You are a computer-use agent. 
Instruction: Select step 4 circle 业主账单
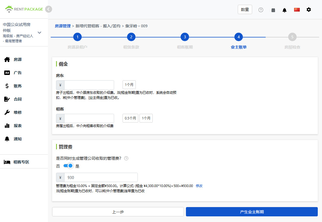(239, 37)
